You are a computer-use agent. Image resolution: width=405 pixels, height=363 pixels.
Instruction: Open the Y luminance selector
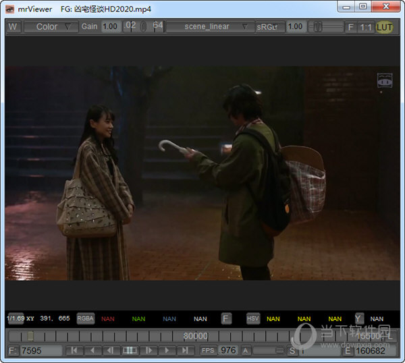coord(359,318)
